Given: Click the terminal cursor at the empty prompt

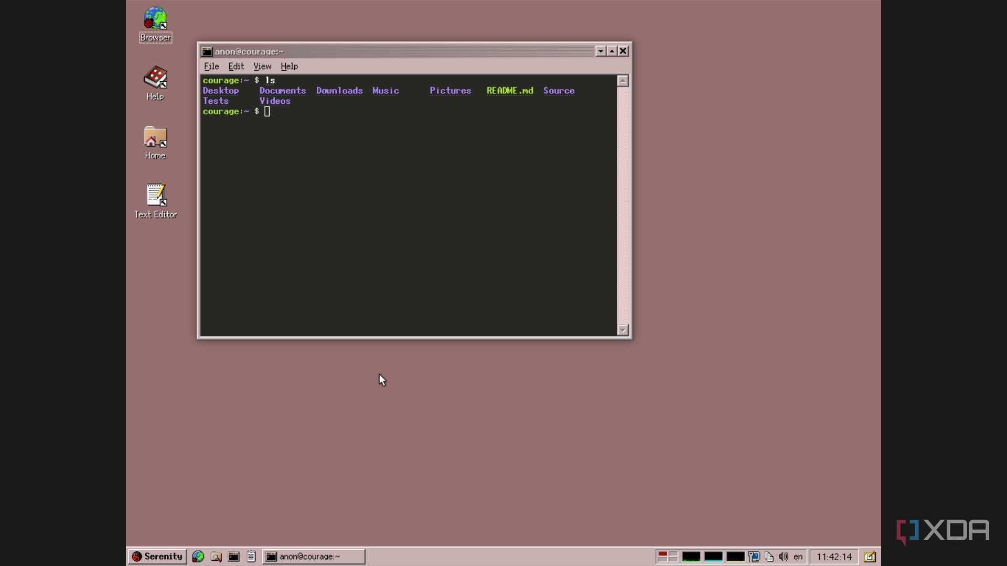Looking at the screenshot, I should click(x=267, y=112).
